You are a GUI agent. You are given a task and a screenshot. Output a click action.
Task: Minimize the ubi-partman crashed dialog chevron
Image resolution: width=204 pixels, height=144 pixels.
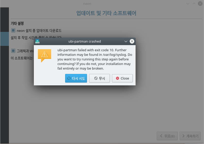pos(126,42)
